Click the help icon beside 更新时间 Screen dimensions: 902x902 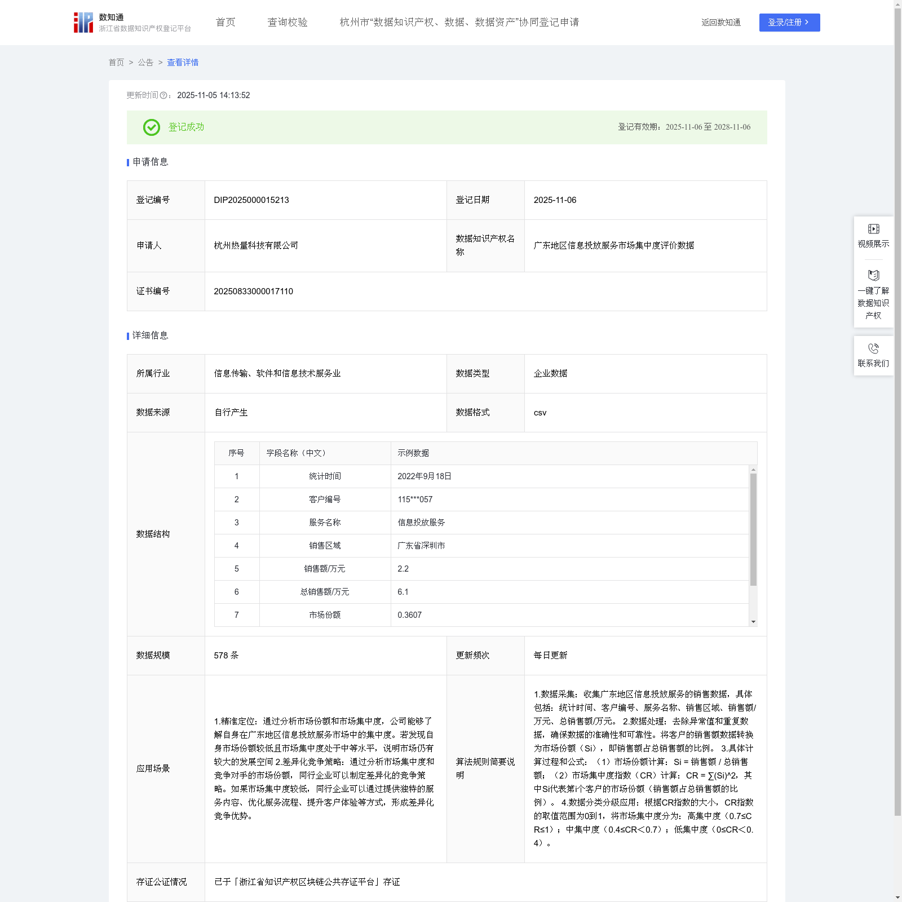tap(163, 96)
